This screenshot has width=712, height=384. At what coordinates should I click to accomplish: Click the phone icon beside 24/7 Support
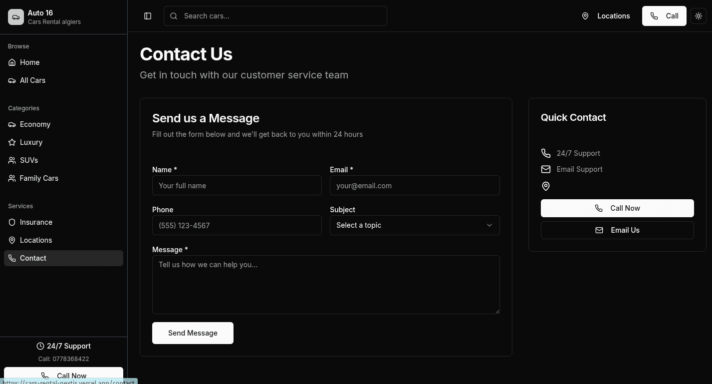(546, 153)
